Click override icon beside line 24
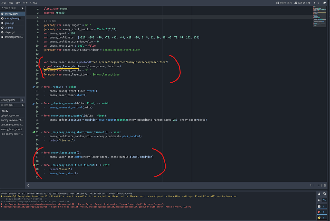Screen dimensions: 330x221 tap(34, 103)
